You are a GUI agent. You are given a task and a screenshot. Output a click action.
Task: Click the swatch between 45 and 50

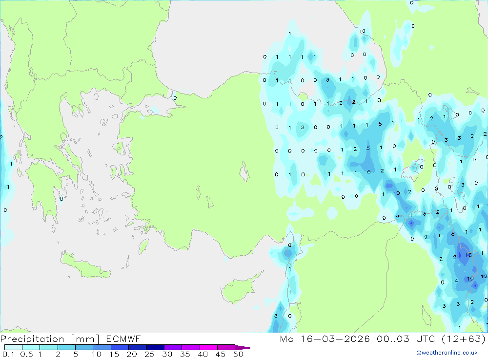[226, 347]
